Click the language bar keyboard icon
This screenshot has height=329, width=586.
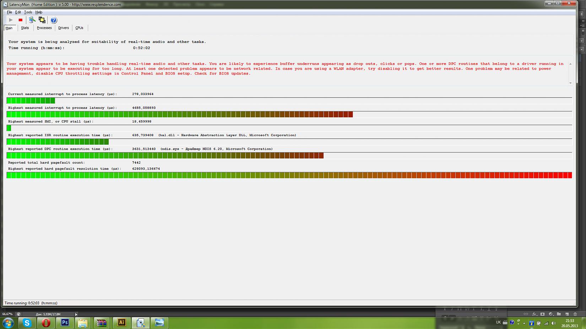click(x=505, y=323)
